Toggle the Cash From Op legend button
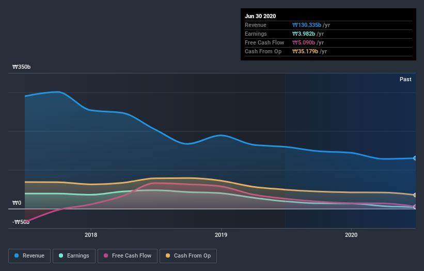424x271 pixels. (188, 256)
